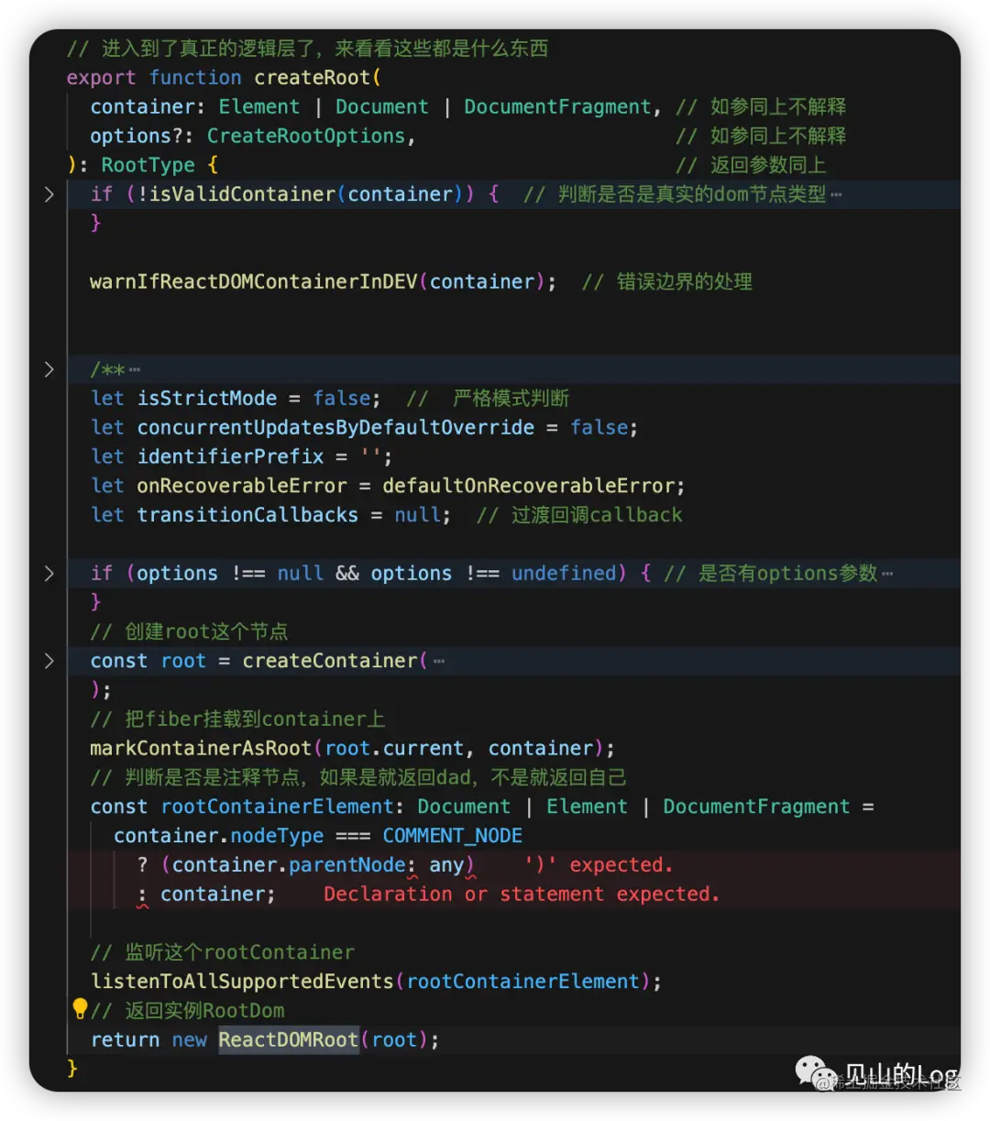
Task: Expand the folded /** comment block
Action: coord(49,369)
